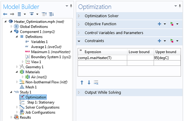This screenshot has width=184, height=121.
Task: Open dropdown arrow next to Show eye icon
Action: (37, 14)
